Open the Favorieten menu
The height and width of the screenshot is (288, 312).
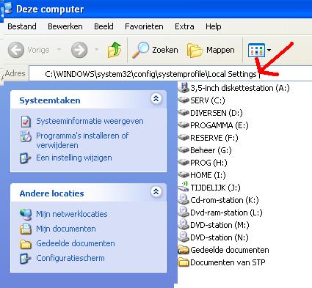[x=144, y=26]
